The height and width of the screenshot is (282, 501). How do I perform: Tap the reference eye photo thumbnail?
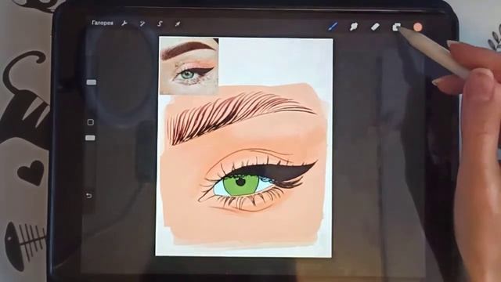coord(189,66)
